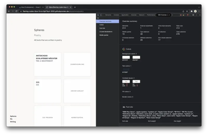Click the Elements count 314
This screenshot has height=135, width=208.
[124, 28]
